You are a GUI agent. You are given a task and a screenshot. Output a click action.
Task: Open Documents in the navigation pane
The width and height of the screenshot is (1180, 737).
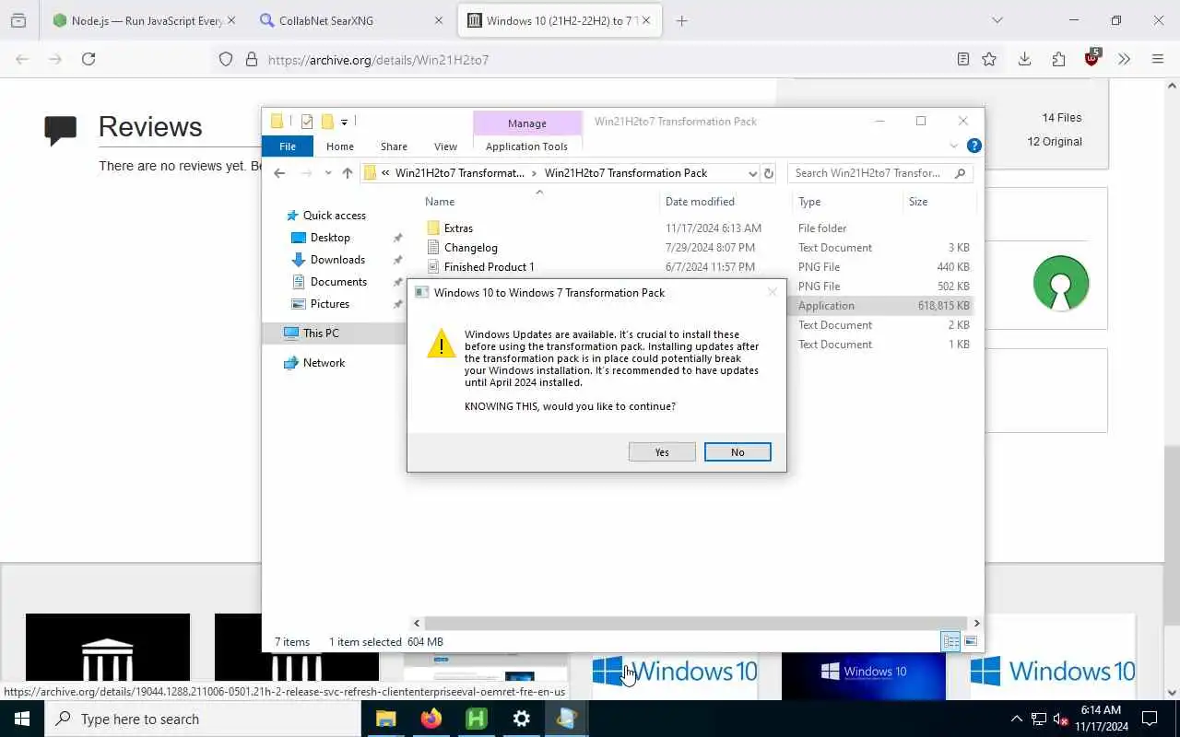tap(338, 282)
